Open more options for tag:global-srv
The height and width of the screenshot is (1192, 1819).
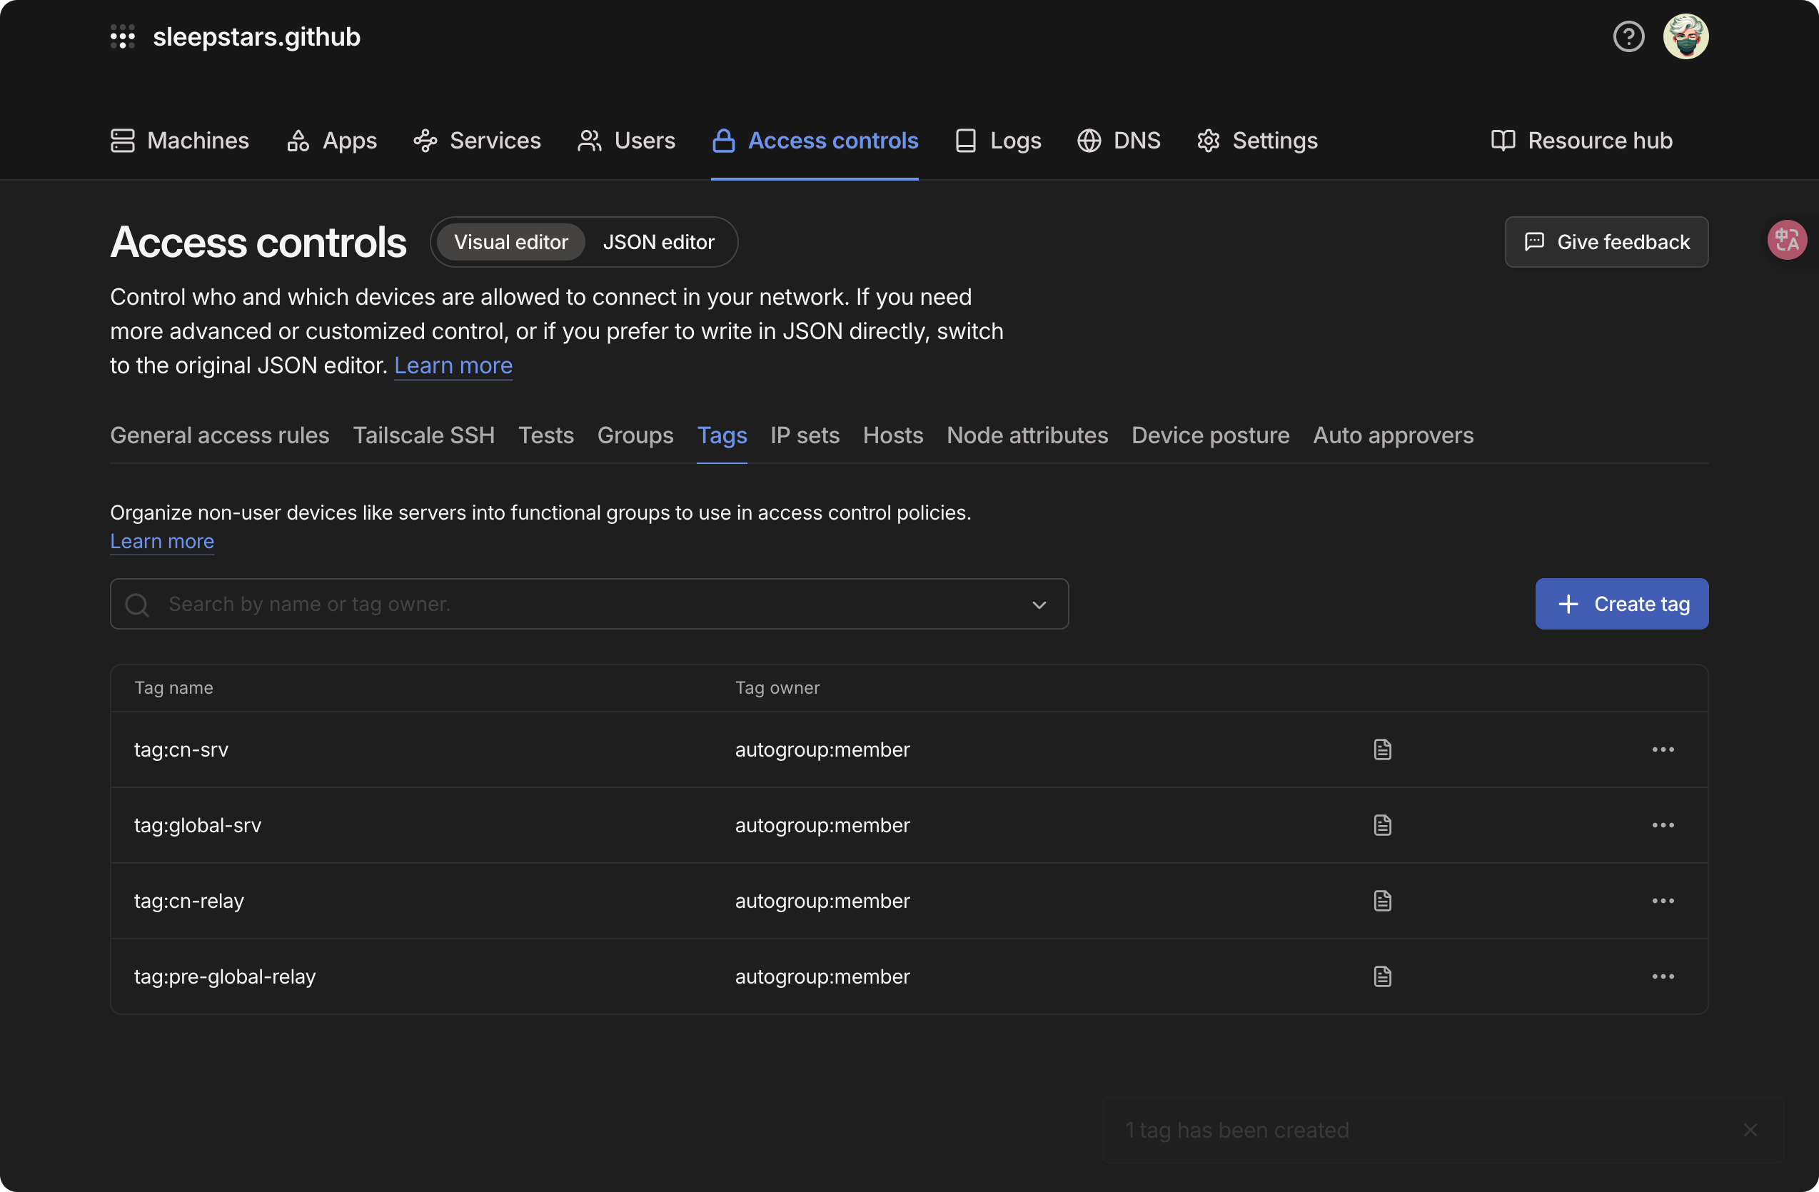pyautogui.click(x=1663, y=825)
